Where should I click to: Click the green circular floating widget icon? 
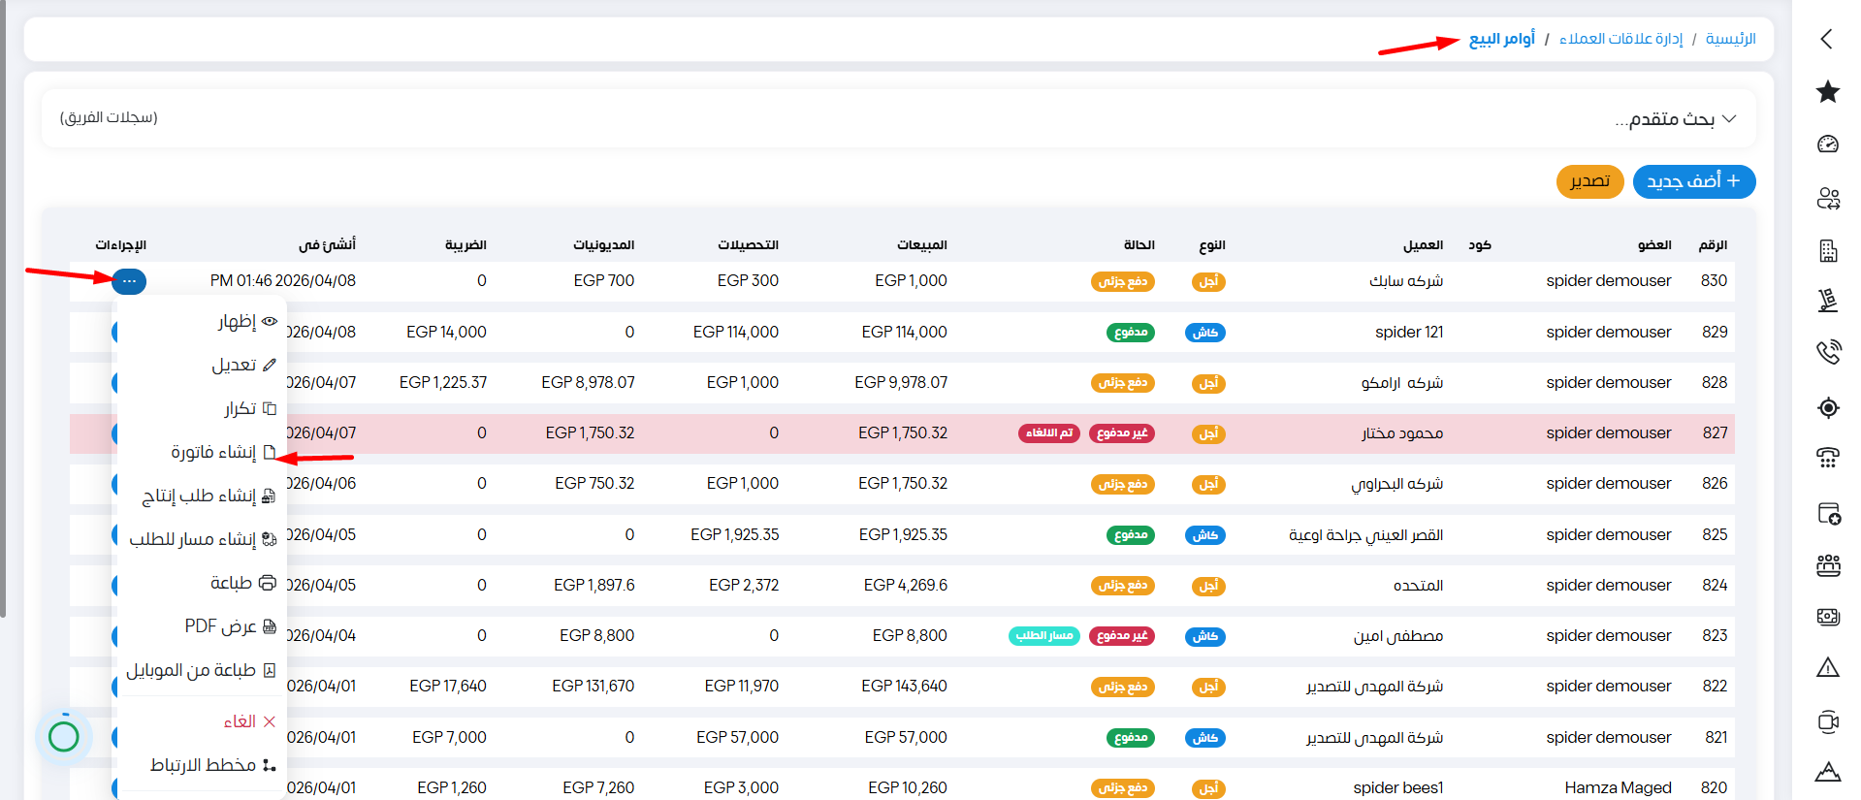(64, 737)
